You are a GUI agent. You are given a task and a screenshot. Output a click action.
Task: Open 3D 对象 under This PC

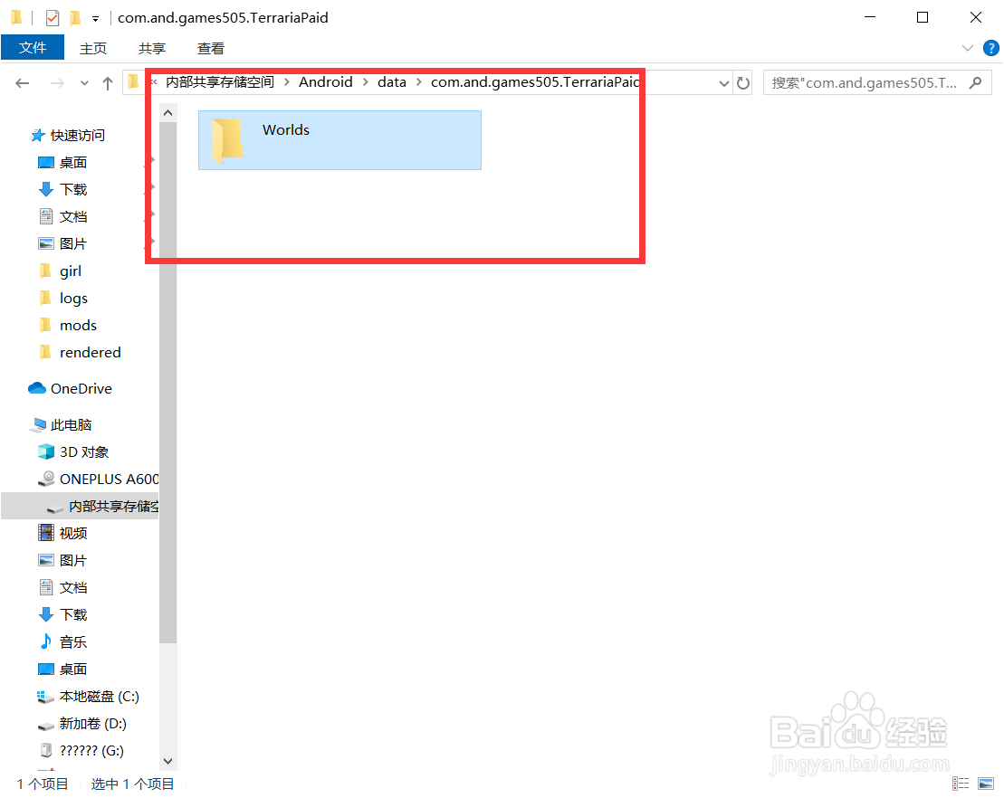pos(73,451)
